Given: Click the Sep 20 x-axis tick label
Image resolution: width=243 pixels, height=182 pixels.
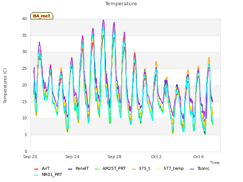Looking at the screenshot, I should point(30,157).
